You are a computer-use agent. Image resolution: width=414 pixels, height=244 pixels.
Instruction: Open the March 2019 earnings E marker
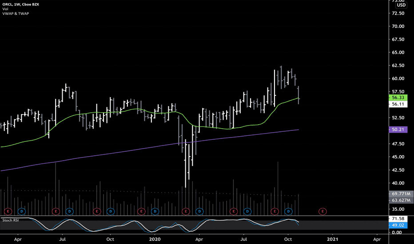[x=8, y=211]
